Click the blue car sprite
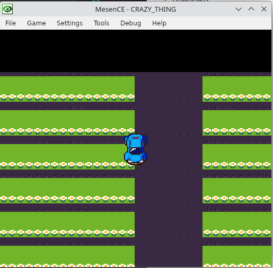Image resolution: width=273 pixels, height=268 pixels. coord(136,149)
